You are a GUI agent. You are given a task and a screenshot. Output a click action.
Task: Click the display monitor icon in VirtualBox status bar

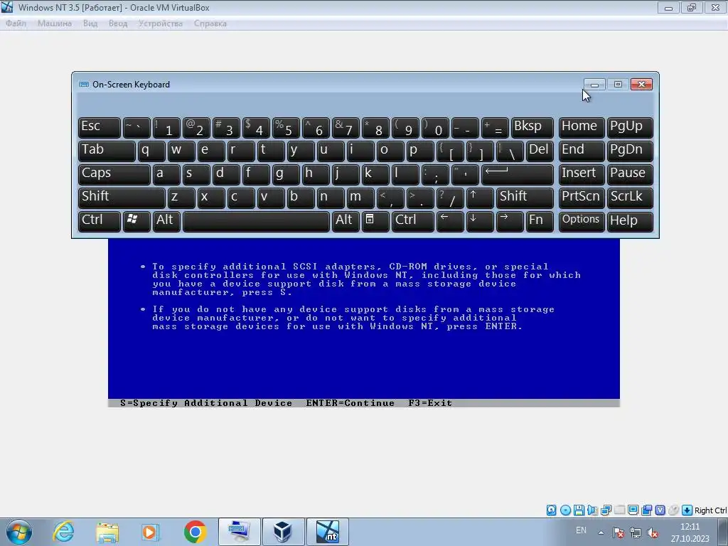633,510
